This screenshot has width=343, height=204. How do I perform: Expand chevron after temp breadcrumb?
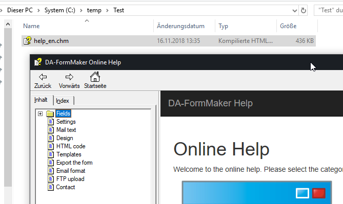pyautogui.click(x=107, y=10)
